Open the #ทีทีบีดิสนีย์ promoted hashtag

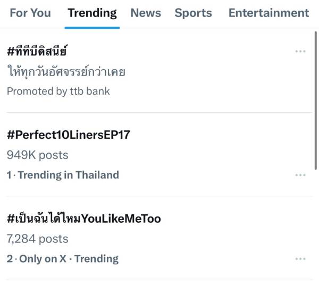(38, 52)
